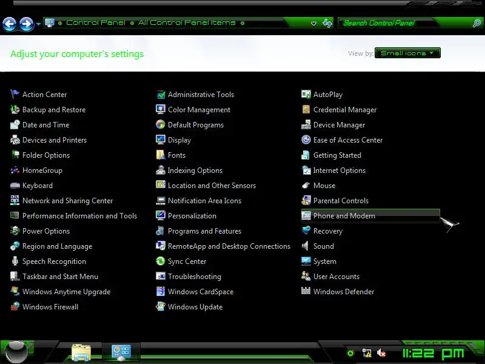The image size is (485, 364).
Task: Open Internet Options link
Action: tap(339, 170)
